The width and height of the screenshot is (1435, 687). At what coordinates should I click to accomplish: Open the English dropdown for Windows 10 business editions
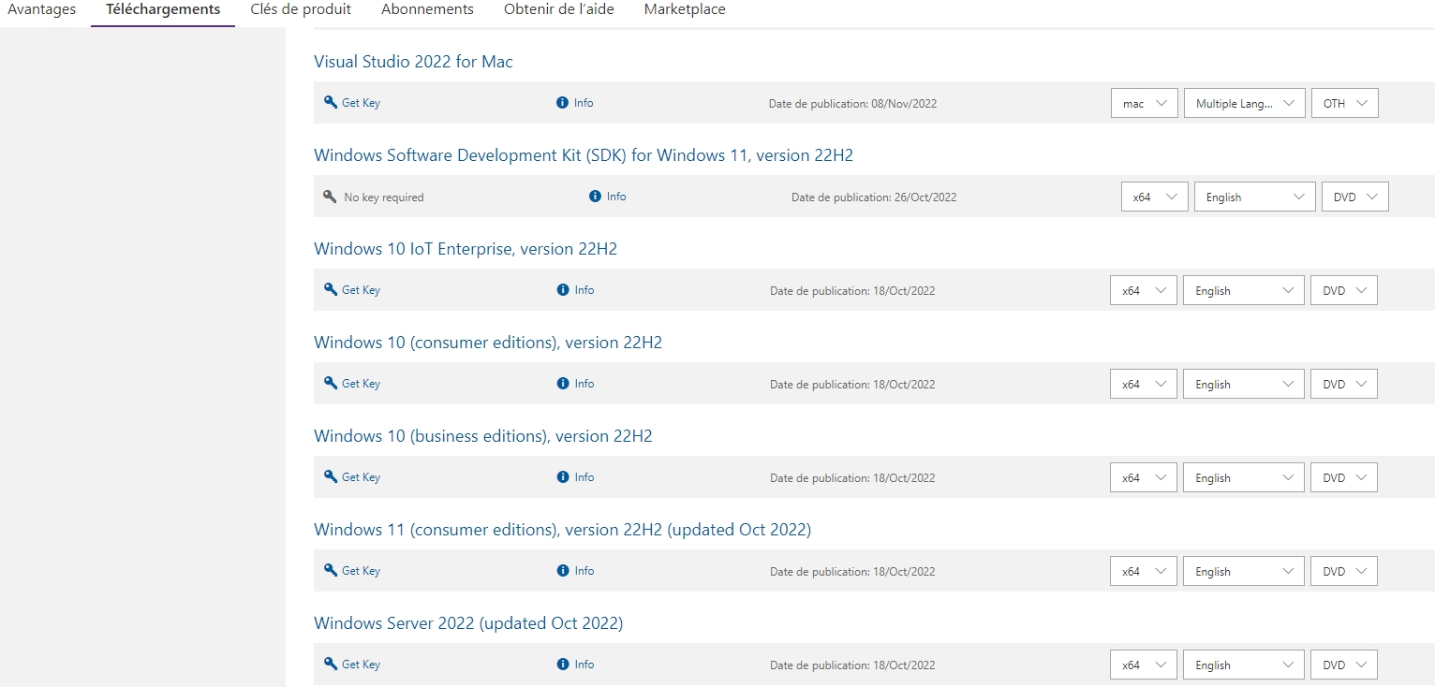(1244, 477)
